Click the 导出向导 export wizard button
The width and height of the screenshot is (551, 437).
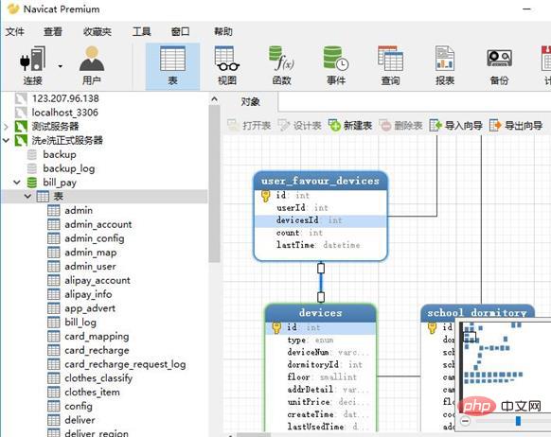(x=516, y=125)
